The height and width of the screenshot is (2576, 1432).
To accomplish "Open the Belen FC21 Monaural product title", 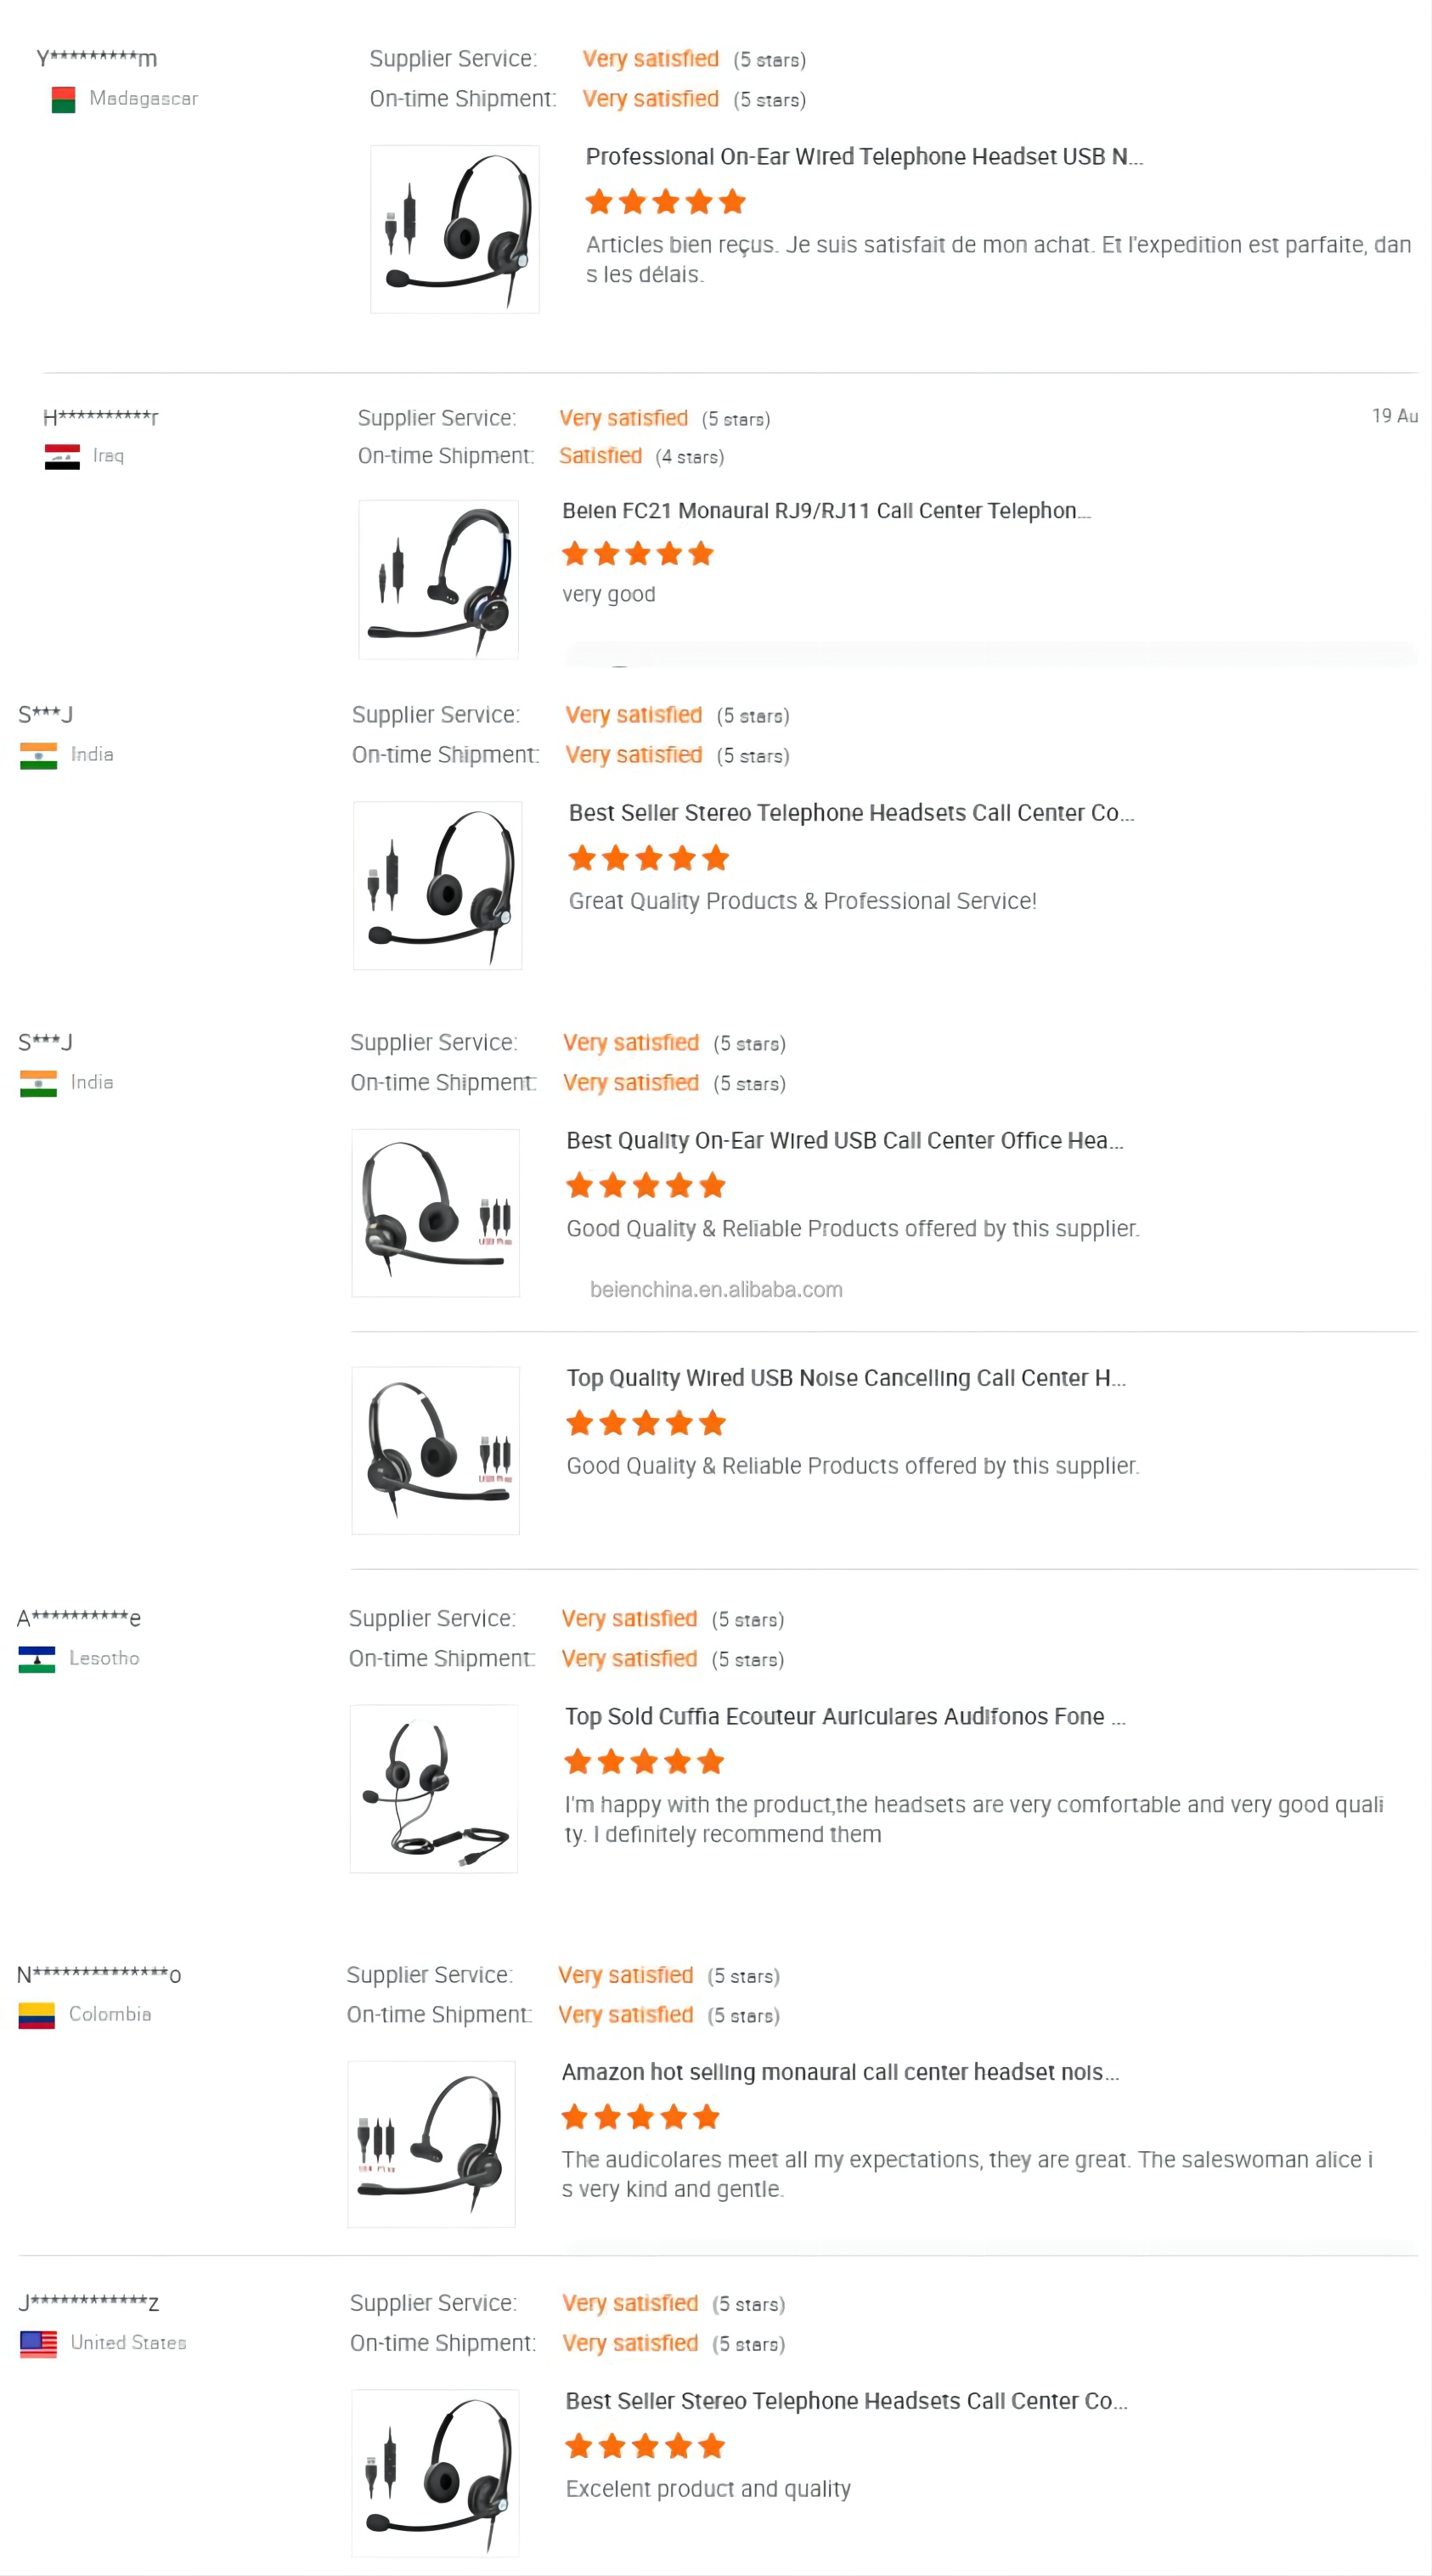I will tap(825, 511).
